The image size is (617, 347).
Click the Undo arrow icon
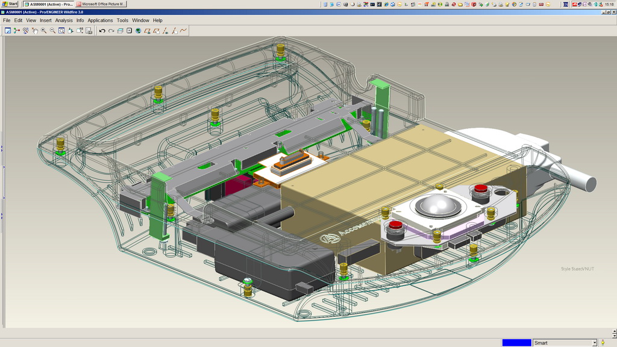coord(102,31)
